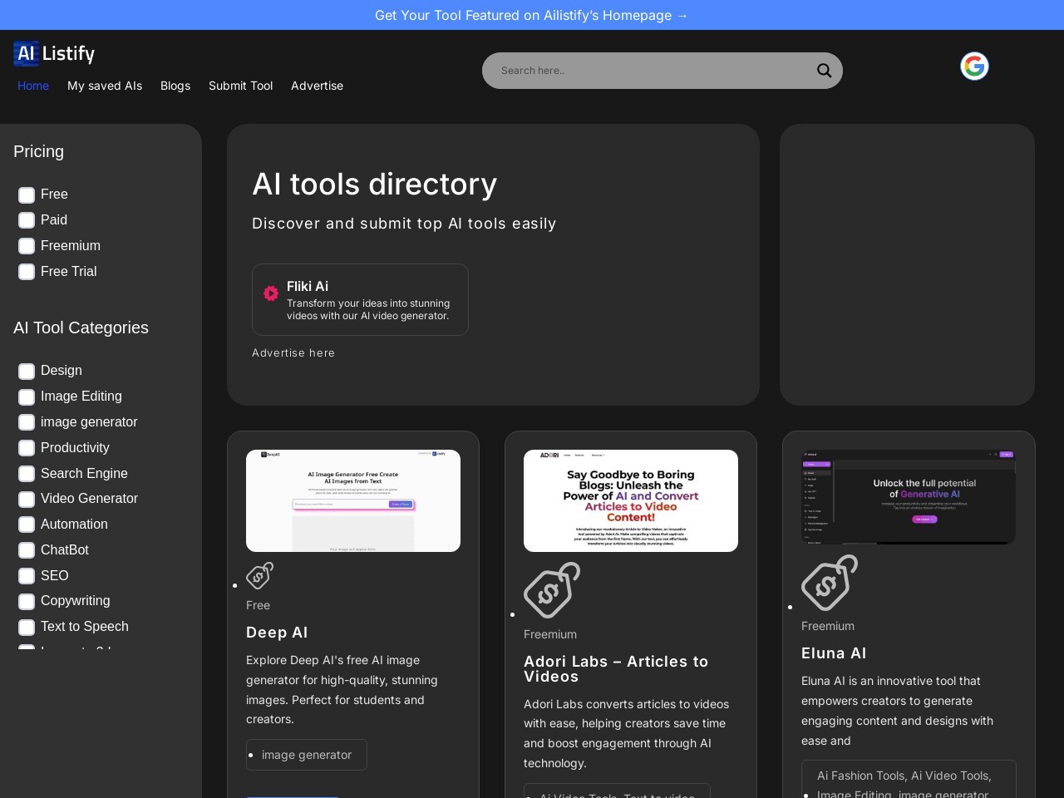Toggle the ChatBot category checkbox
Viewport: 1064px width, 798px height.
[x=27, y=550]
